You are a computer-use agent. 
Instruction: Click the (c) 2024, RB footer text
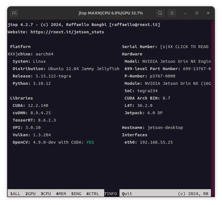point(193,194)
